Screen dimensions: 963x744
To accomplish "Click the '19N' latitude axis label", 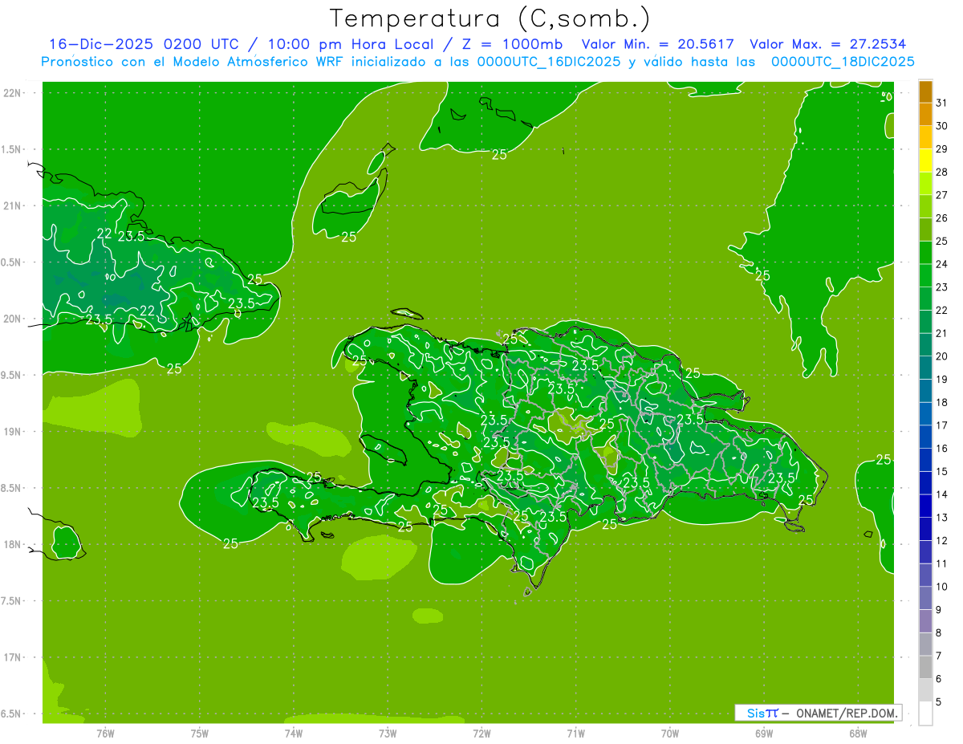I will click(12, 431).
